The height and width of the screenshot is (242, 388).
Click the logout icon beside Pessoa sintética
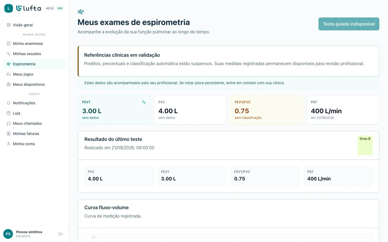61,234
